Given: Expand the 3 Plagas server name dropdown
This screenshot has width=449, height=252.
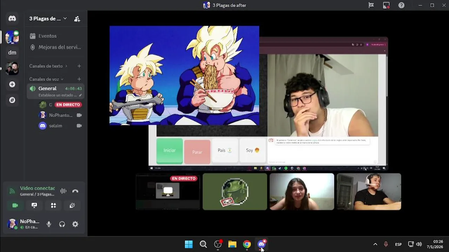Looking at the screenshot, I should [48, 19].
